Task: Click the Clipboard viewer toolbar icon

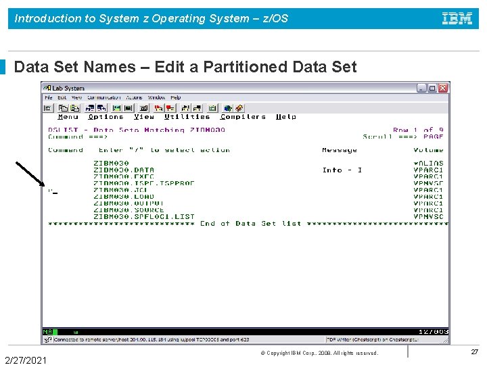Action: [212, 108]
